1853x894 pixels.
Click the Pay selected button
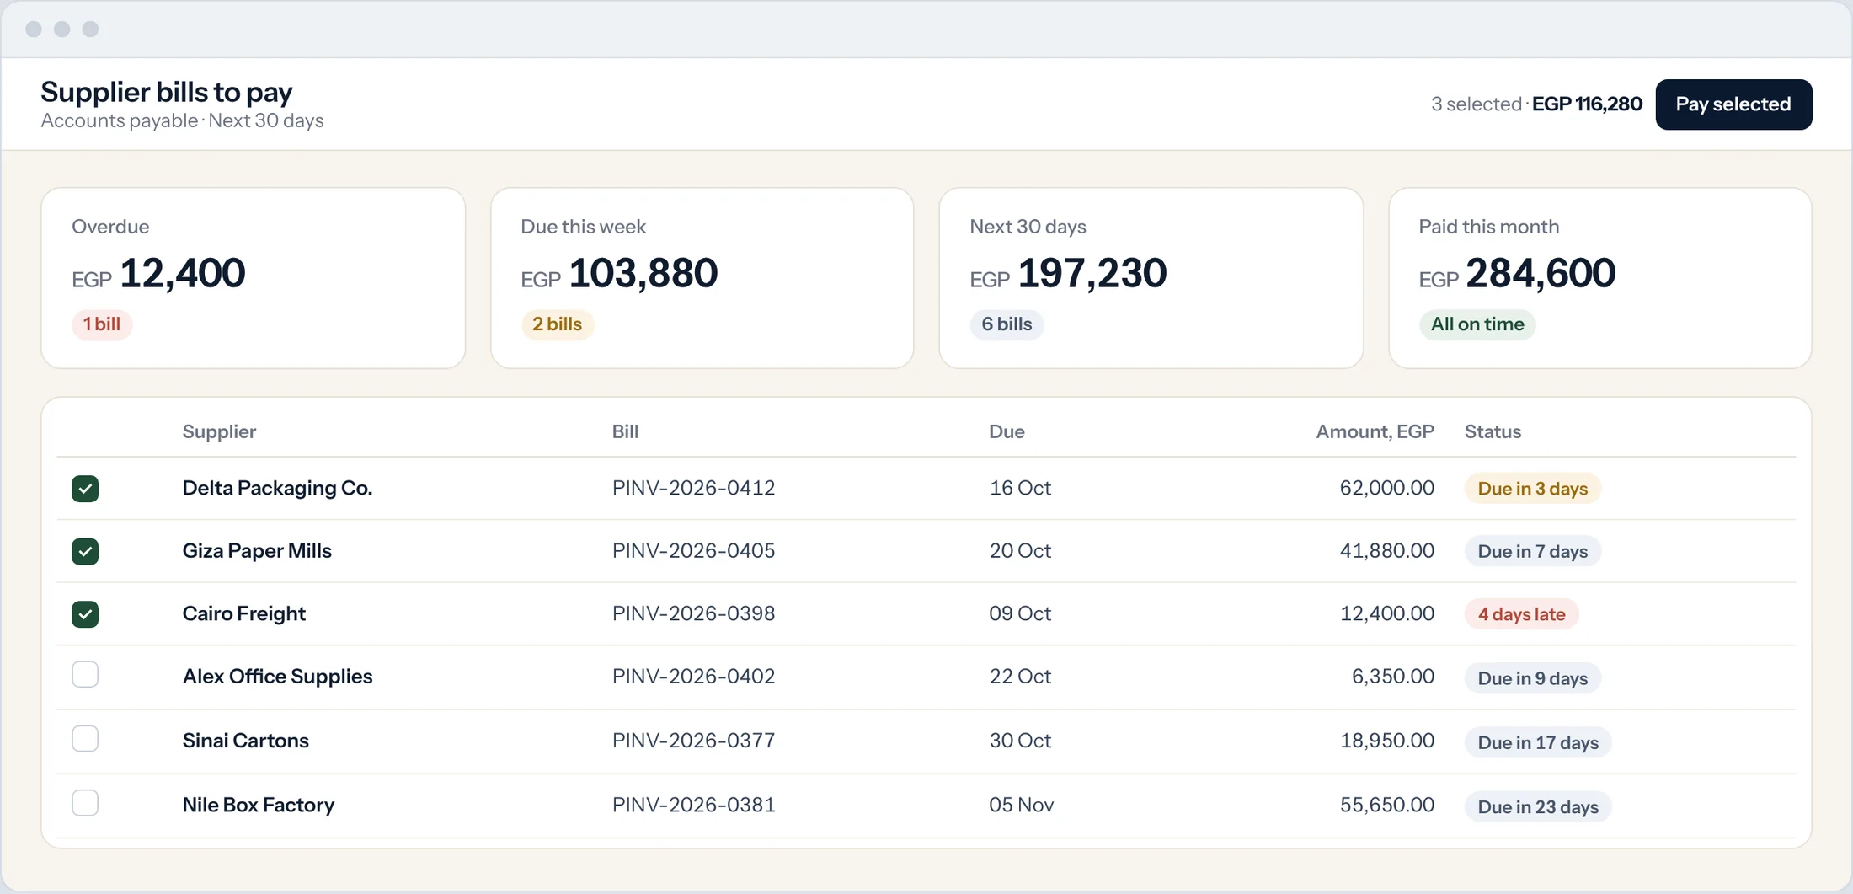[1733, 104]
